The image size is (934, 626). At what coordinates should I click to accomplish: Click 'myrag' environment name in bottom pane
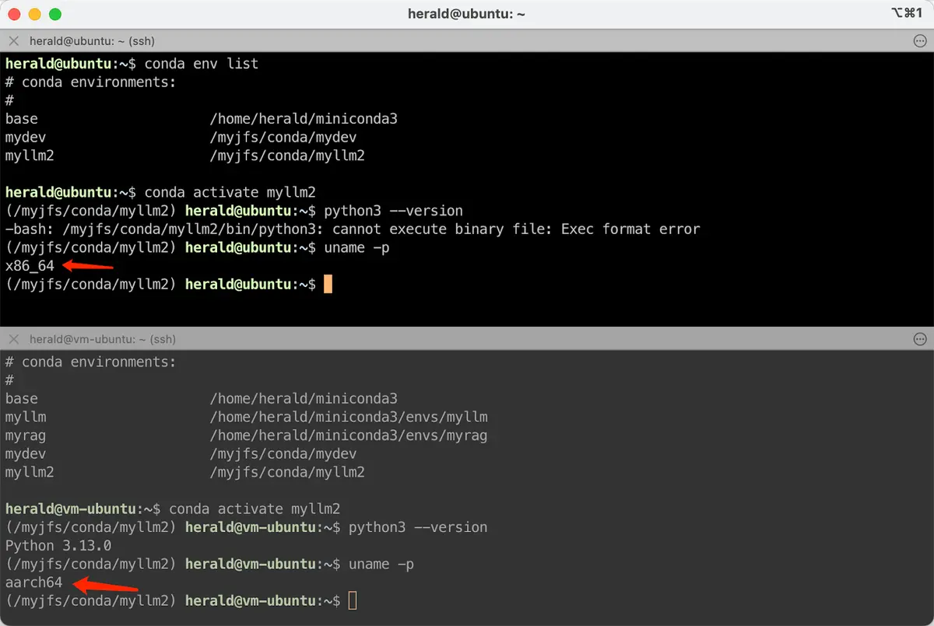(x=25, y=435)
